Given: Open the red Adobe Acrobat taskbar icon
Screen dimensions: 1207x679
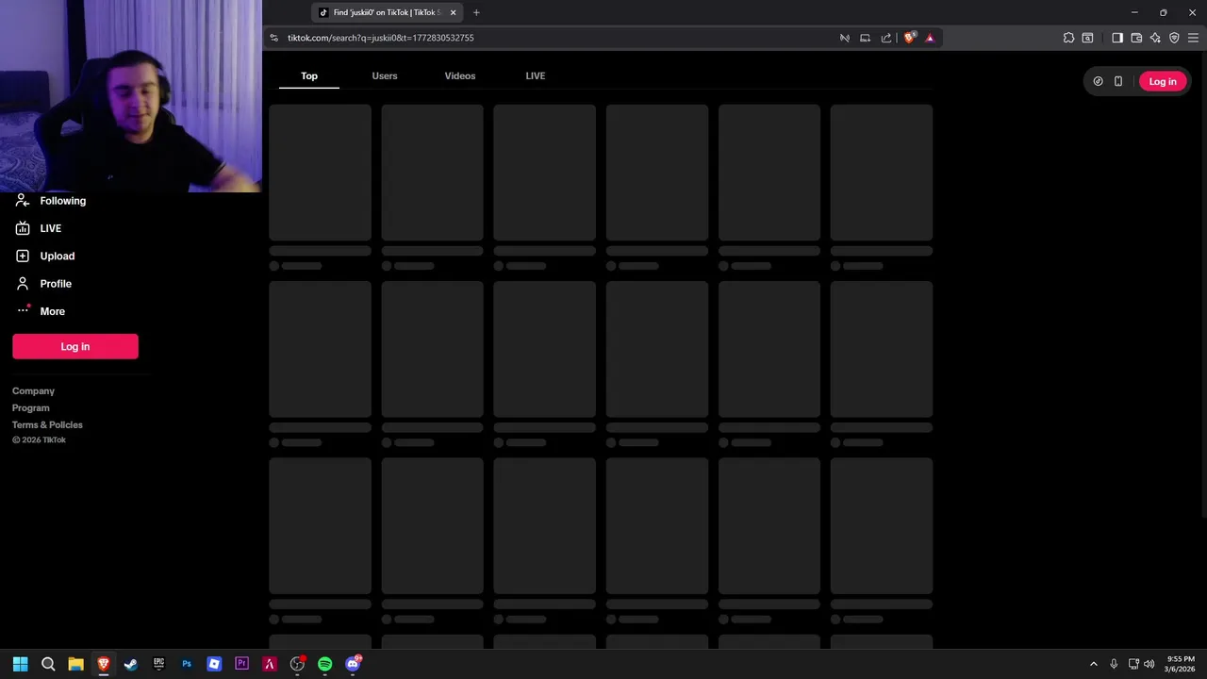Looking at the screenshot, I should 270,664.
